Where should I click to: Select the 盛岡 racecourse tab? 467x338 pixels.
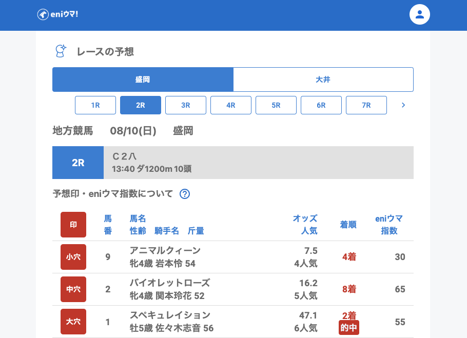coord(143,79)
